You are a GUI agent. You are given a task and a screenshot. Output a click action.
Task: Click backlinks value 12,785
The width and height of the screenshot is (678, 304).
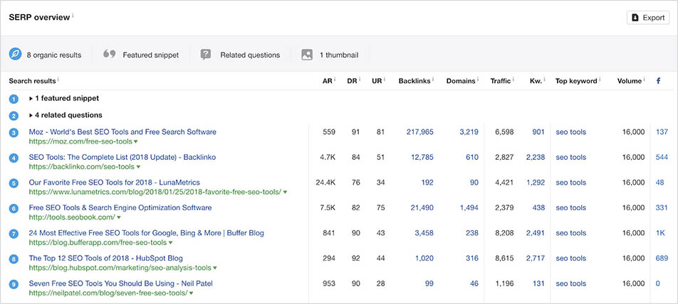(422, 158)
